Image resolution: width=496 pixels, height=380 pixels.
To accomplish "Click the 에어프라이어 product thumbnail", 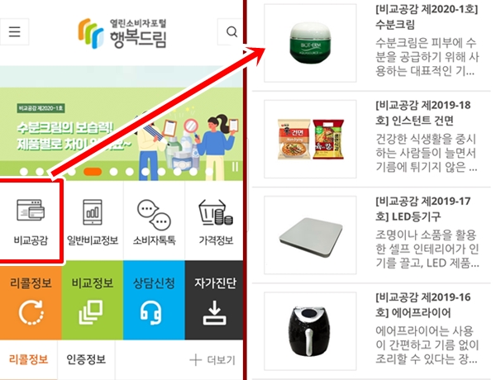I will 310,331.
